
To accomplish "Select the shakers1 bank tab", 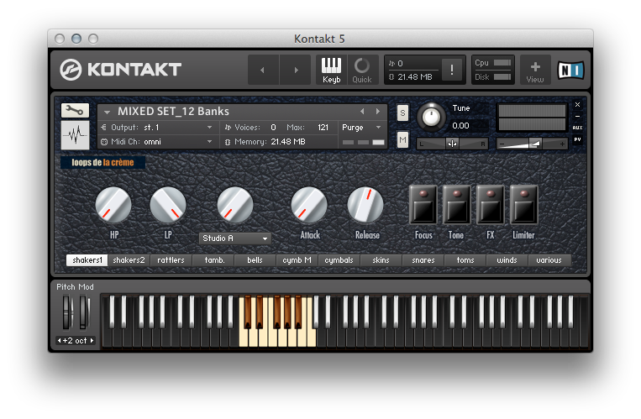I will tap(87, 260).
